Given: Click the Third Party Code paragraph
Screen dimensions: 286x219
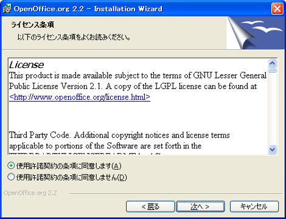Looking at the screenshot, I should (x=119, y=141).
